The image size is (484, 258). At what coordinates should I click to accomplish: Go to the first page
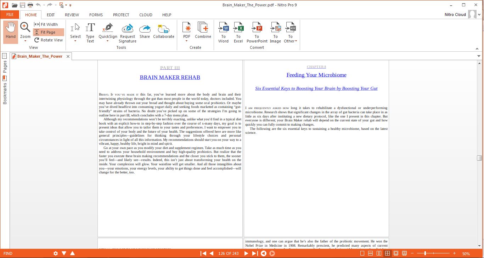(203, 253)
